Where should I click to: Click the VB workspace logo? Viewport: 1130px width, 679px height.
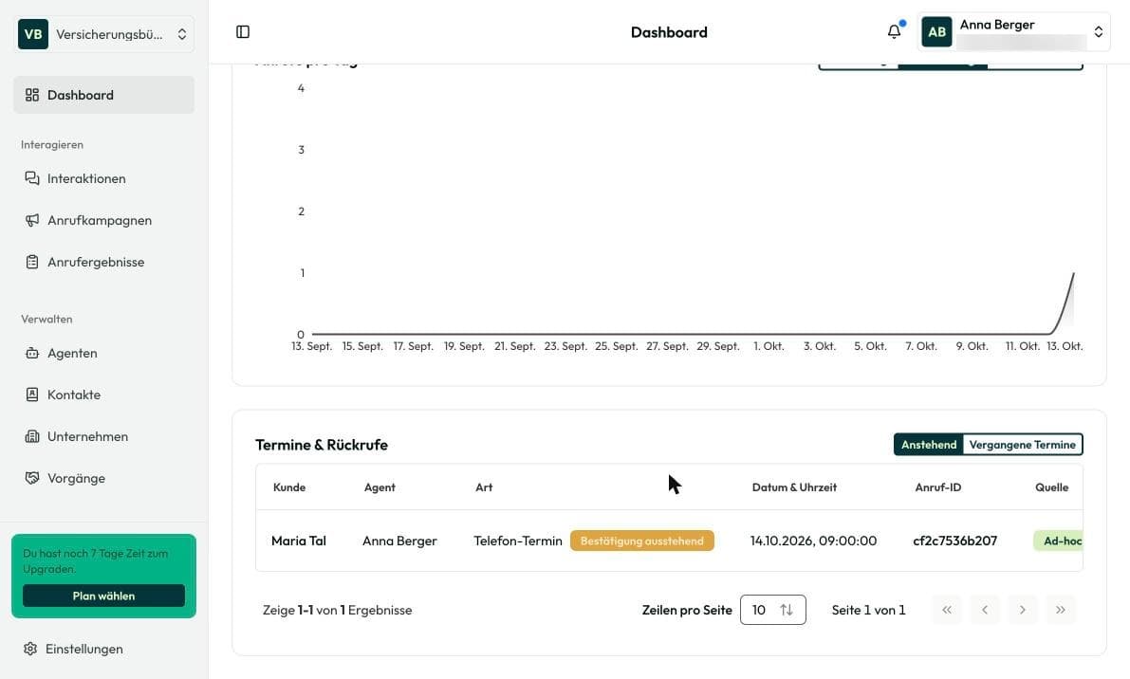33,34
